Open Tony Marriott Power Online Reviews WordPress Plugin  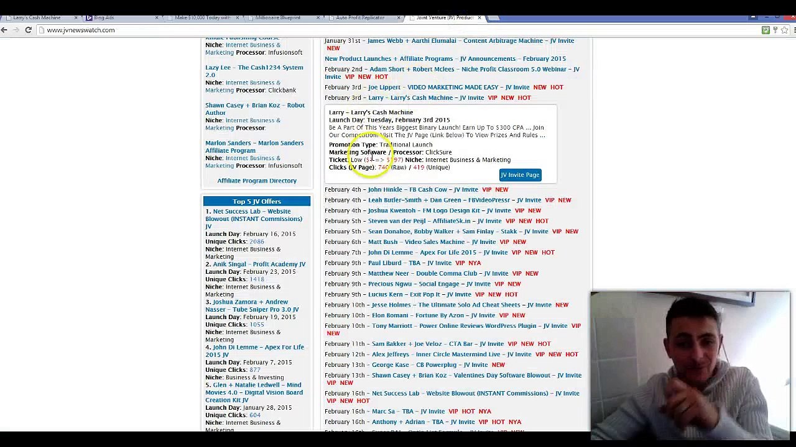(x=470, y=327)
